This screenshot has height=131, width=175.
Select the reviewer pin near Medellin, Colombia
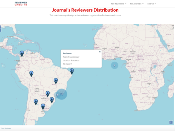click(22, 54)
